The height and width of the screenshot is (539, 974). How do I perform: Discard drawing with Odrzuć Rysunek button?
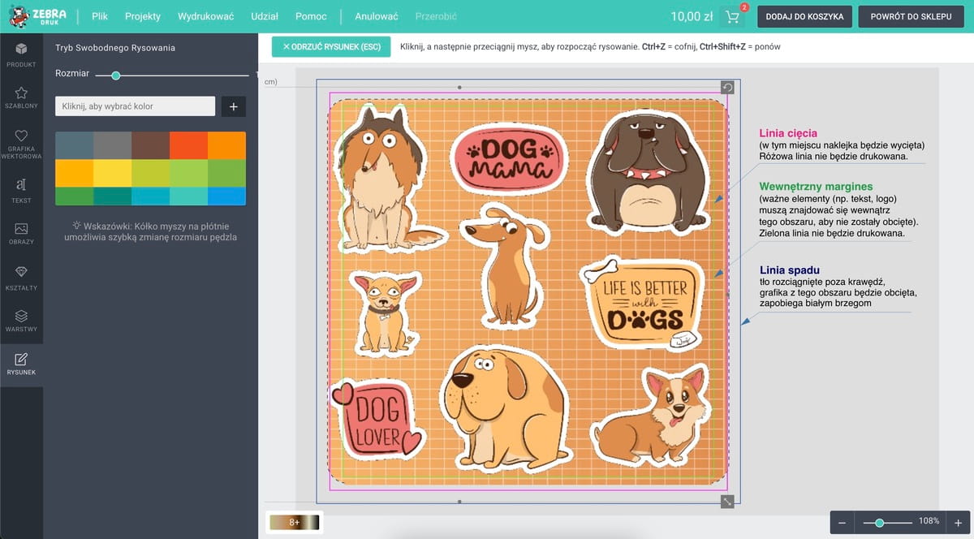pyautogui.click(x=331, y=47)
